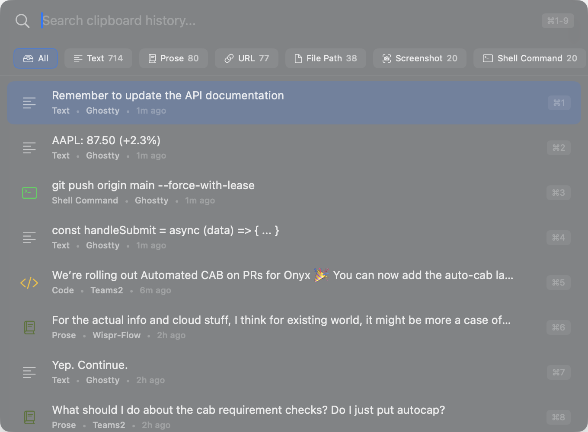The width and height of the screenshot is (588, 432).
Task: Switch to the Prose filter tab
Action: click(x=173, y=58)
